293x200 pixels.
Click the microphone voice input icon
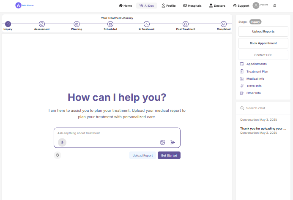[x=62, y=143]
